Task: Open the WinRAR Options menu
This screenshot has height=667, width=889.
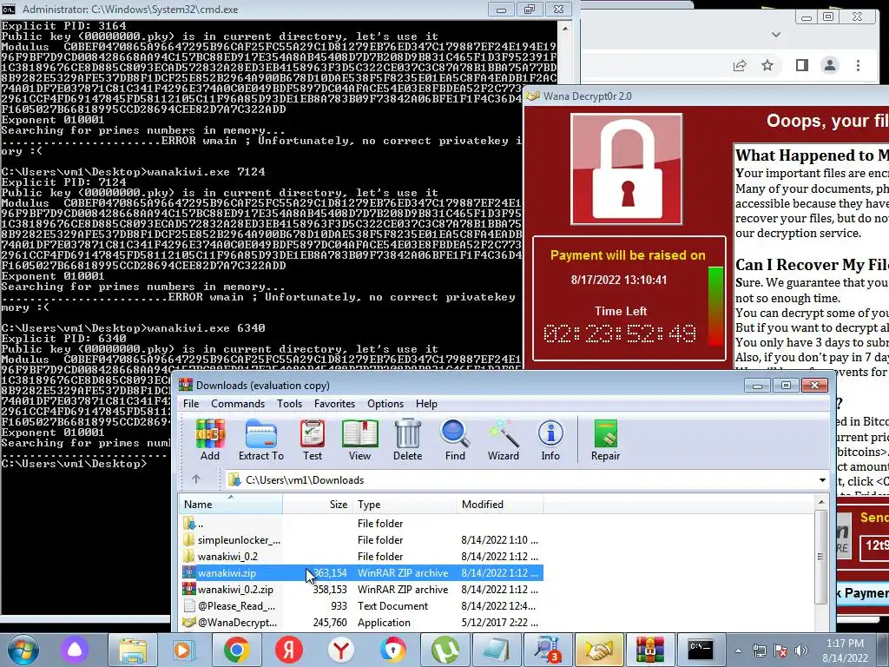Action: tap(385, 403)
